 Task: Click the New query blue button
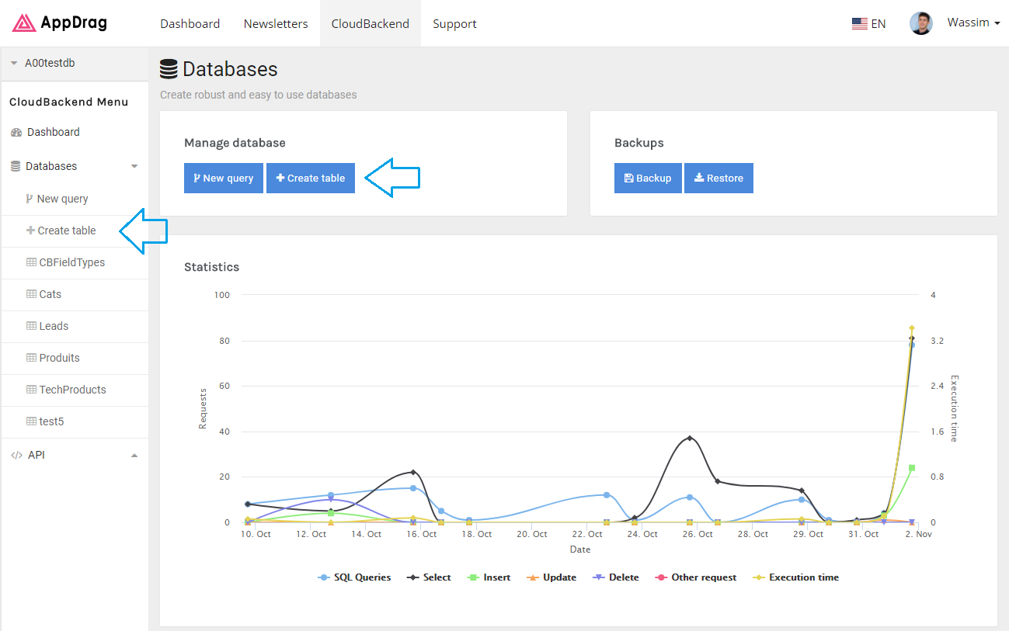tap(224, 178)
